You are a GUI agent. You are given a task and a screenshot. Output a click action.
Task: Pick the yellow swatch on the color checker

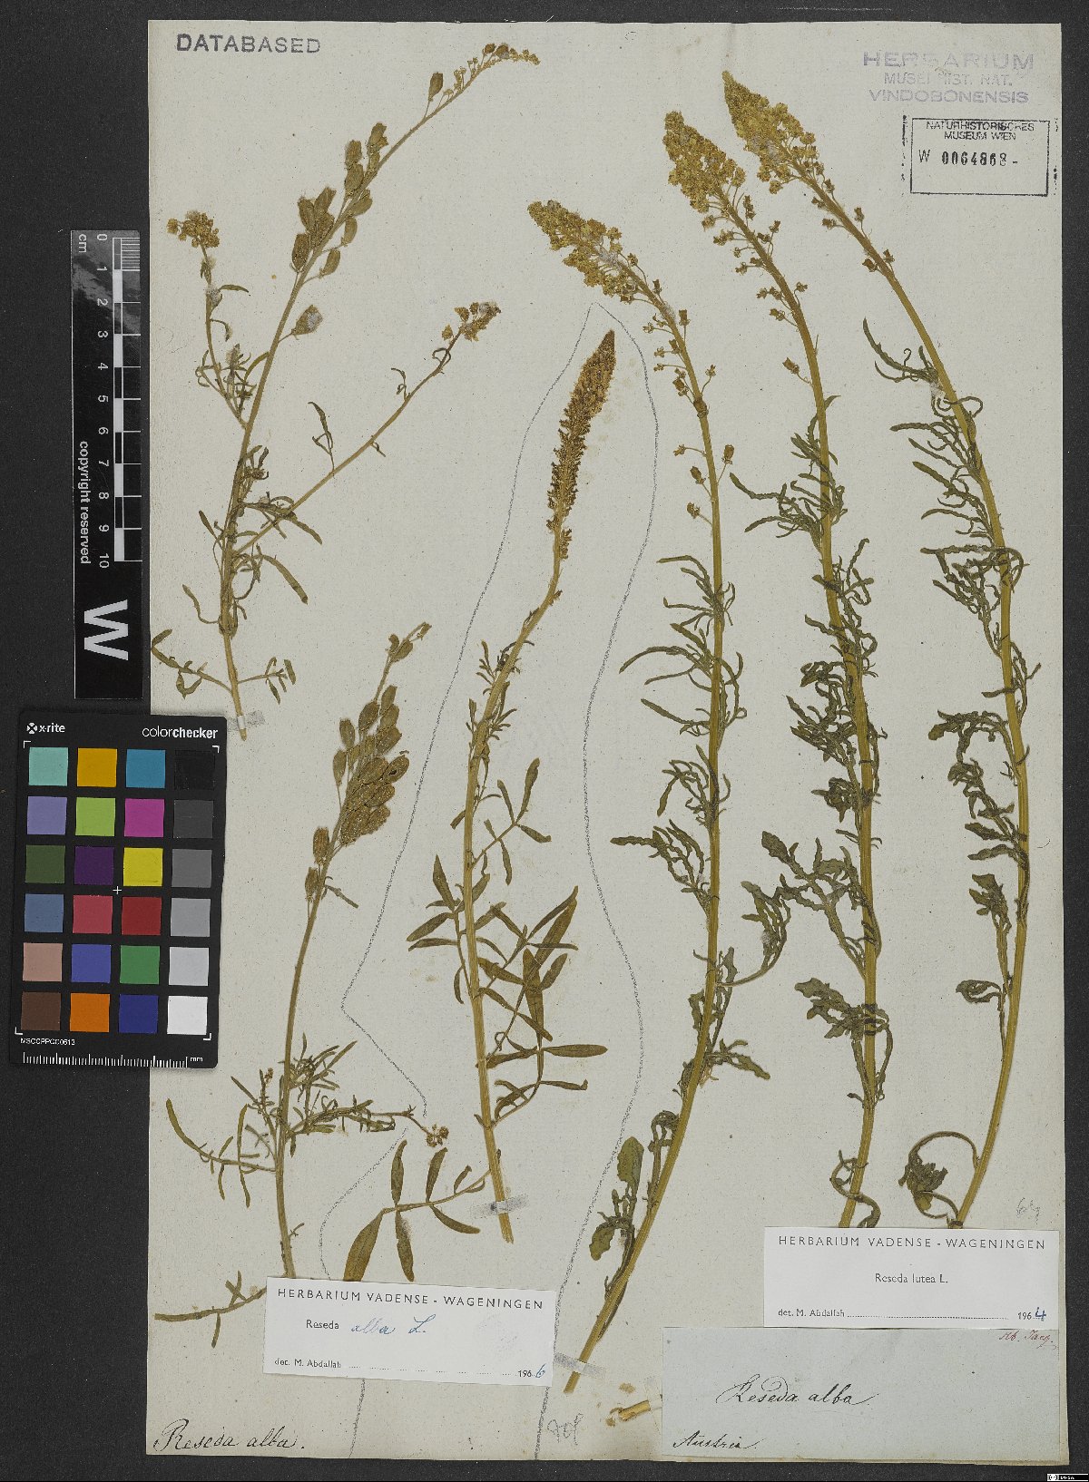[142, 865]
